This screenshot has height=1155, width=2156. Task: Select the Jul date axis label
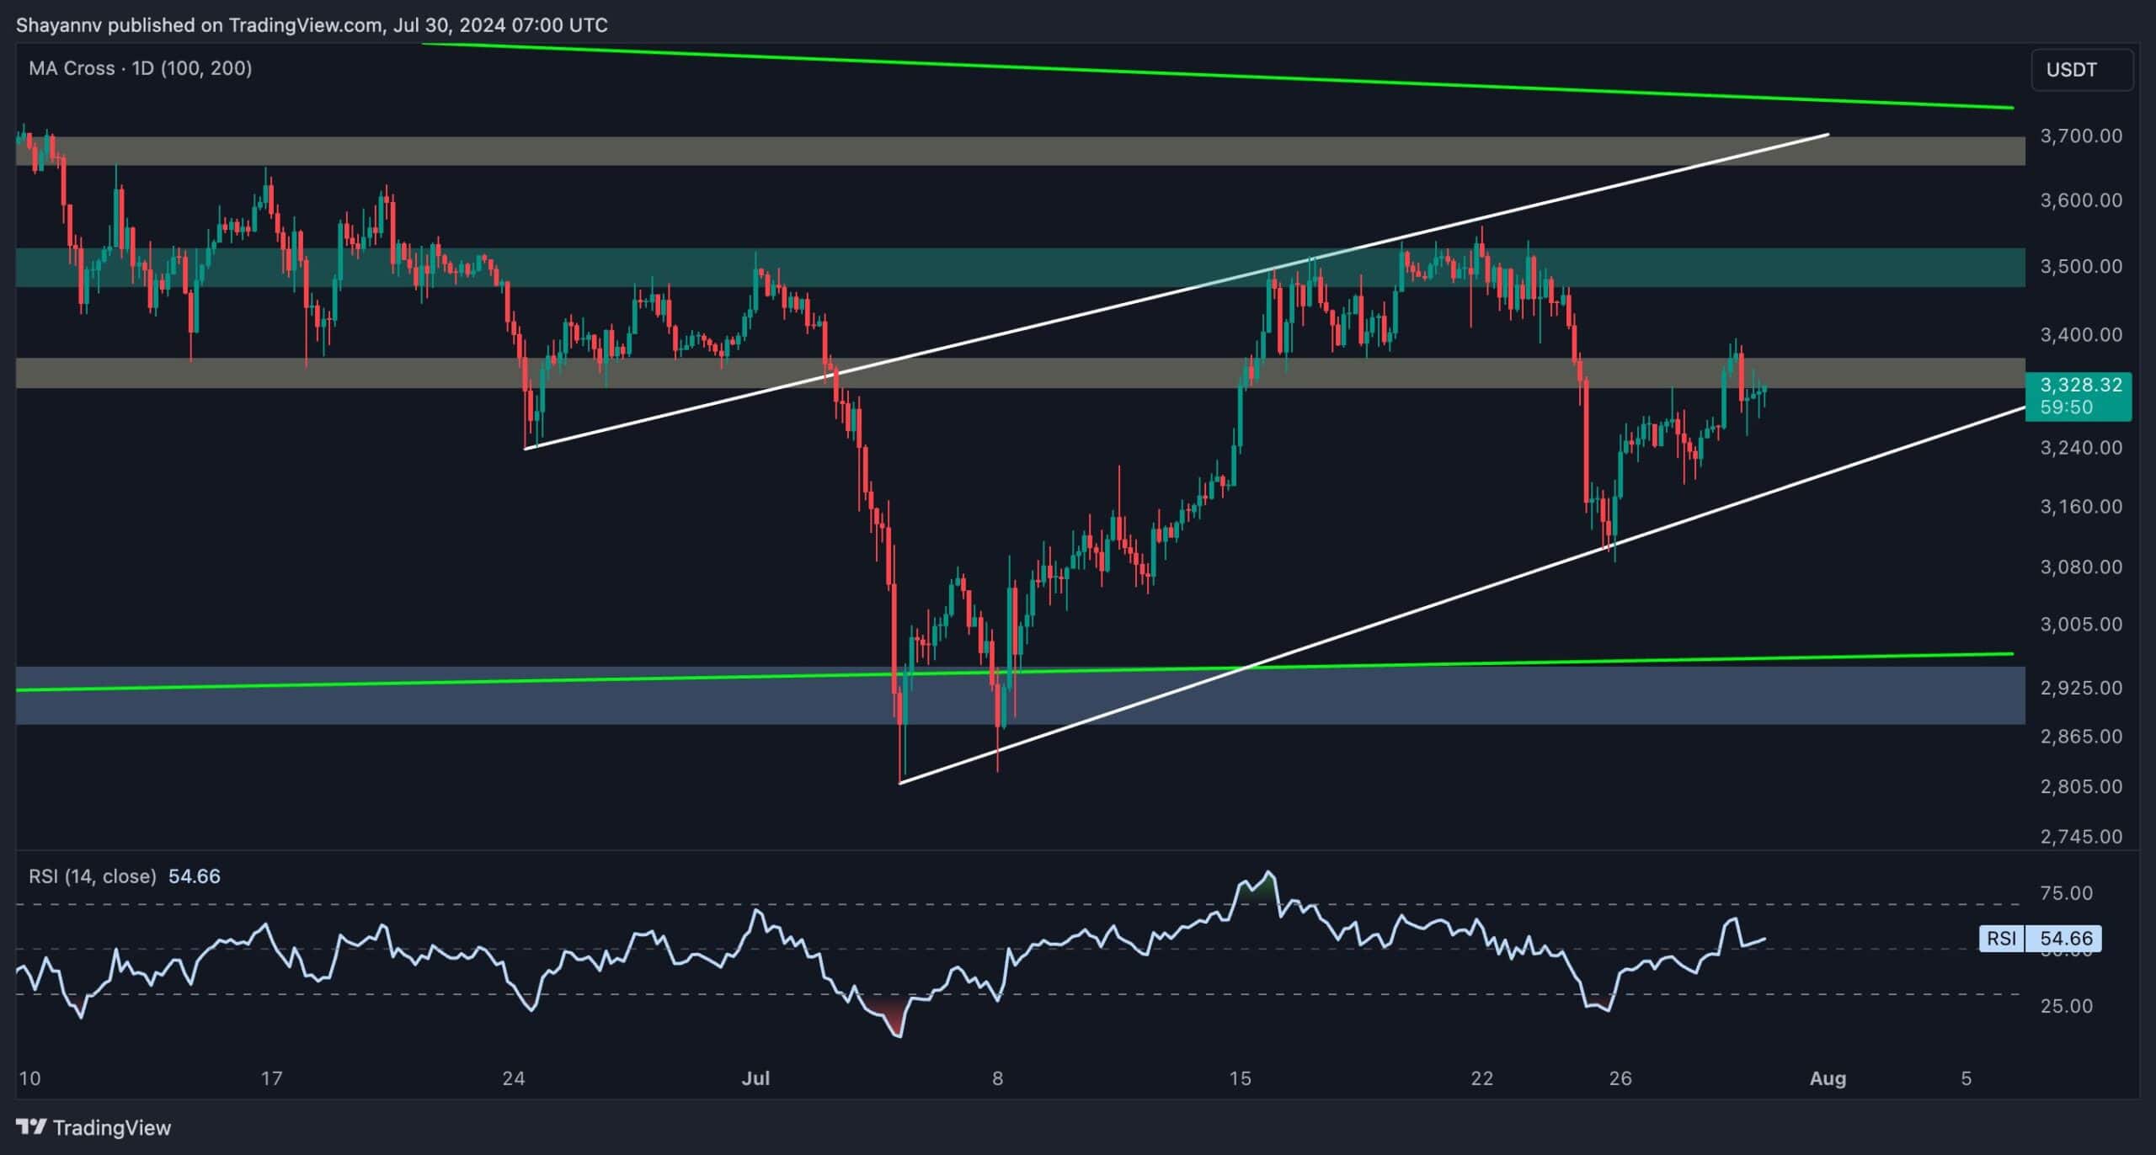(x=755, y=1078)
